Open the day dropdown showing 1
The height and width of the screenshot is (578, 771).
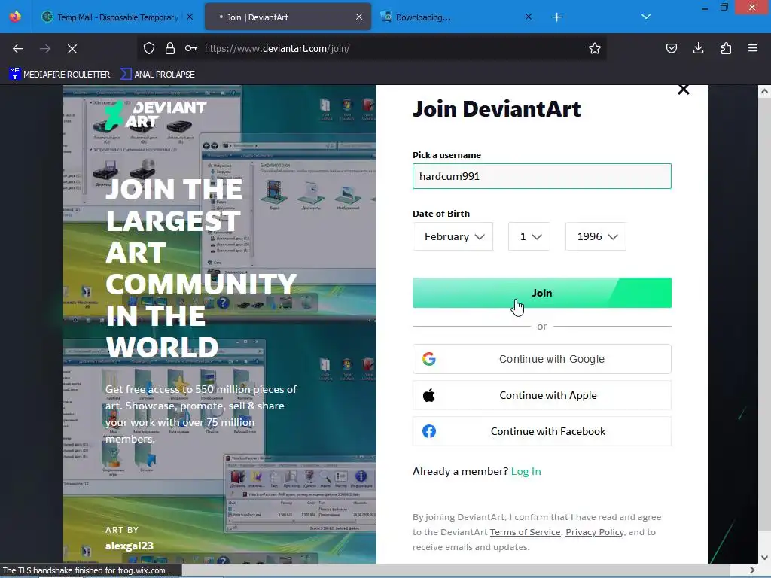tap(529, 236)
